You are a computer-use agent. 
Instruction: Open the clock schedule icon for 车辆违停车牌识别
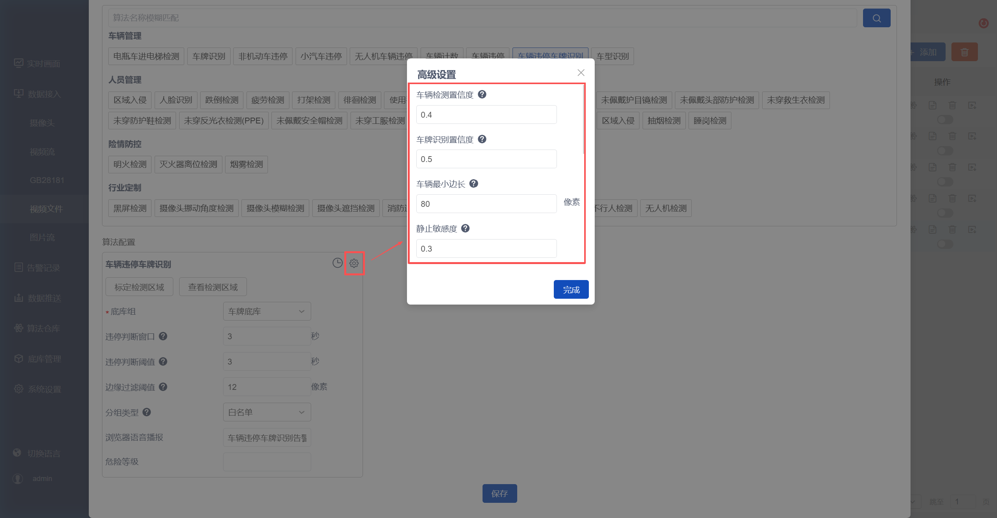[x=337, y=263]
